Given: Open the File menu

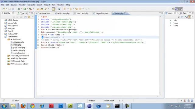Looking at the screenshot, I should click(x=2, y=5).
